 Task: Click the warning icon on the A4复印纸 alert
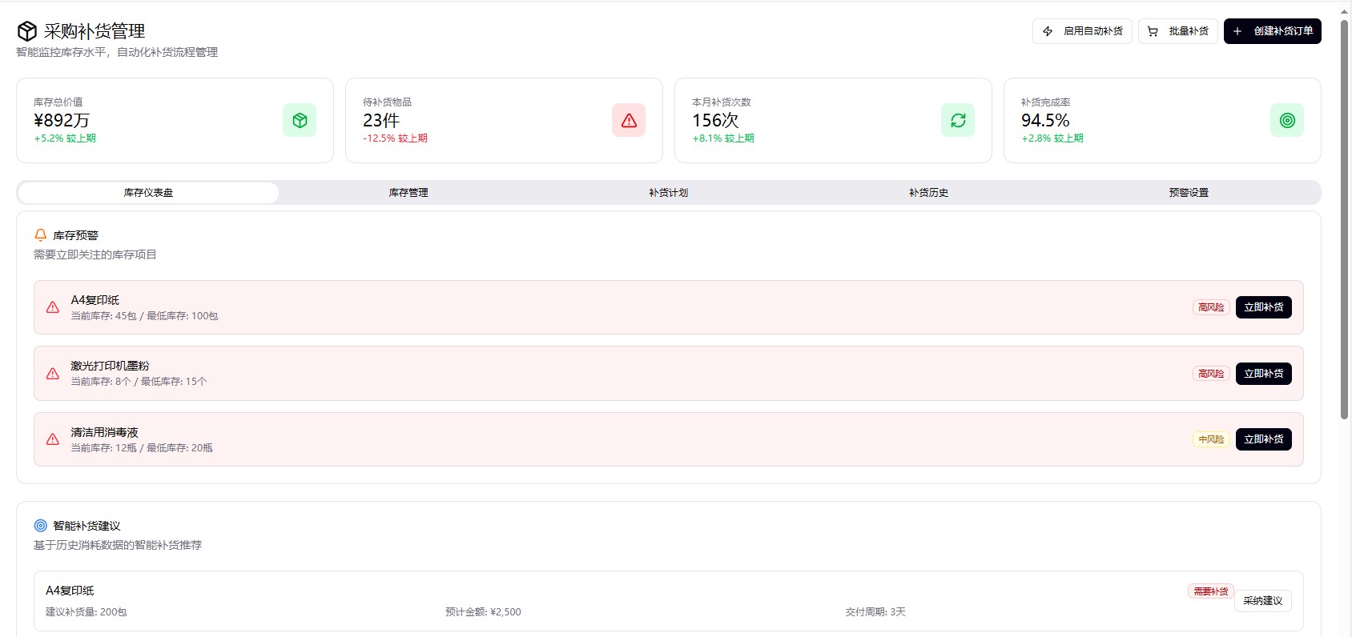pyautogui.click(x=53, y=307)
